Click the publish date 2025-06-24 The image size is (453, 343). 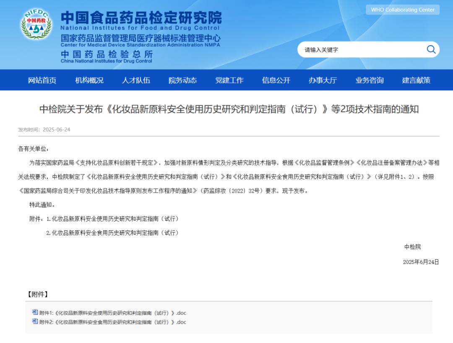56,129
